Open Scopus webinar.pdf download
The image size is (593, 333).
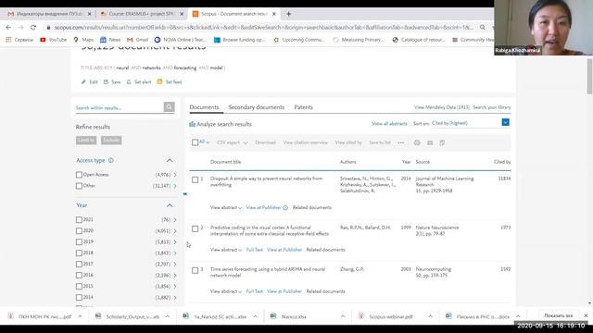click(391, 316)
